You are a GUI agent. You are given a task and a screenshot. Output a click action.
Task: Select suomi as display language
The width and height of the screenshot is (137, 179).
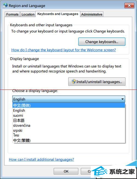pyautogui.click(x=69, y=115)
